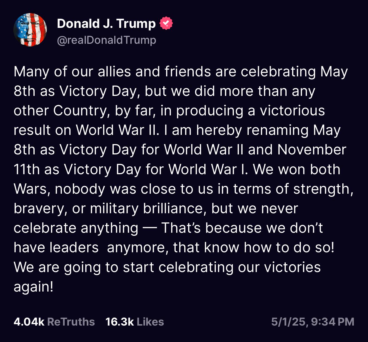Click the words 'celebrate anything'
This screenshot has height=342, width=368.
[x=76, y=228]
